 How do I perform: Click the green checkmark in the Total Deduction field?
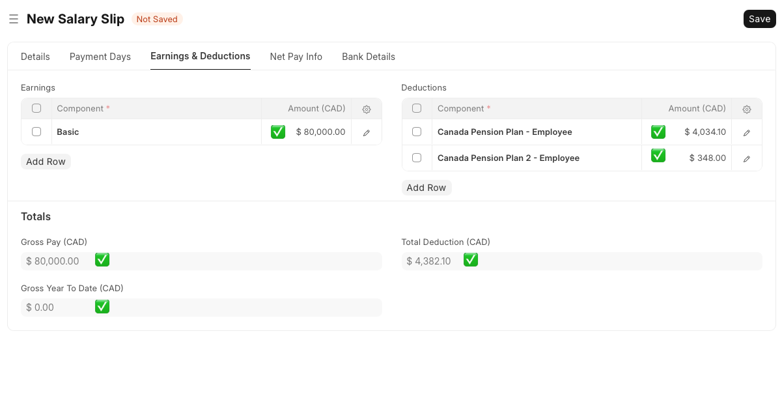click(x=471, y=259)
